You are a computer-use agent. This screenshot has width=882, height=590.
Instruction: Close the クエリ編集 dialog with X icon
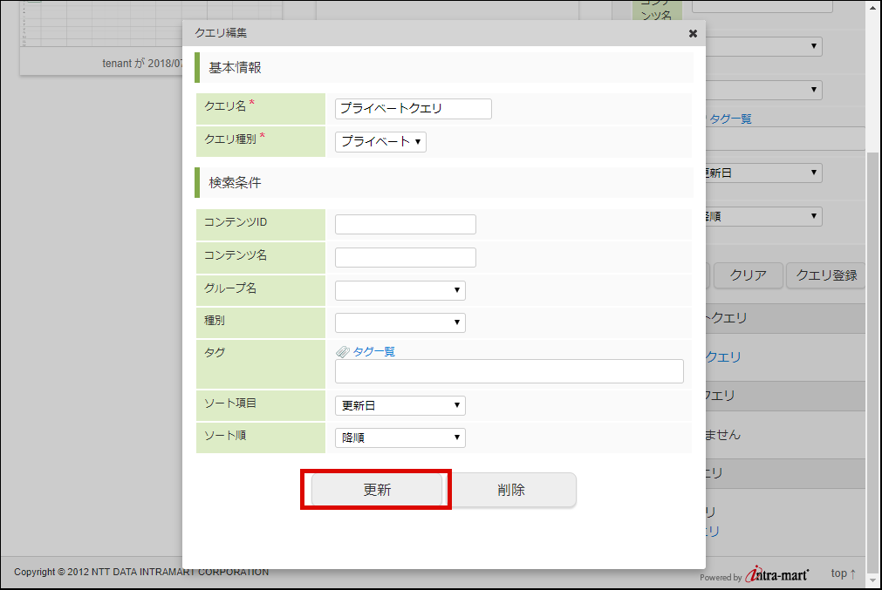tap(693, 34)
